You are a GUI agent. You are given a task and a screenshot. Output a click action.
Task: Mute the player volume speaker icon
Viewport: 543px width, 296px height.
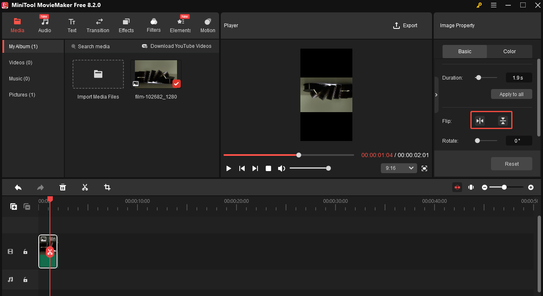(x=281, y=168)
